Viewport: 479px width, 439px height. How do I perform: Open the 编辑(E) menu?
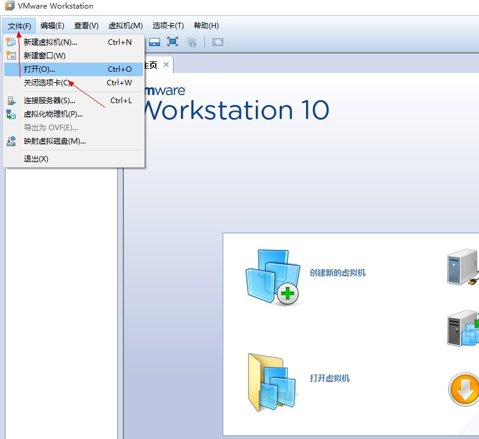[x=52, y=26]
